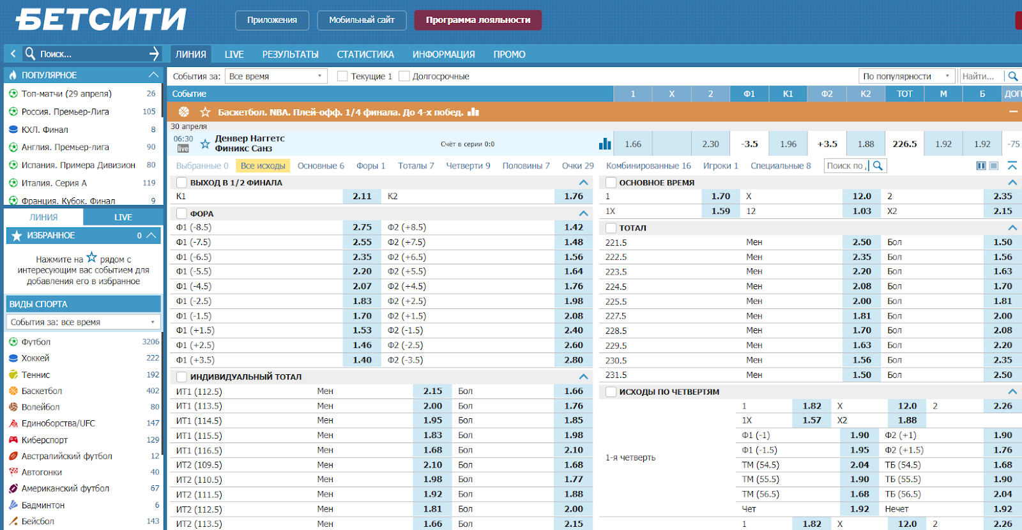Click the basketball icon in orange header
The image size is (1022, 530).
coord(184,112)
